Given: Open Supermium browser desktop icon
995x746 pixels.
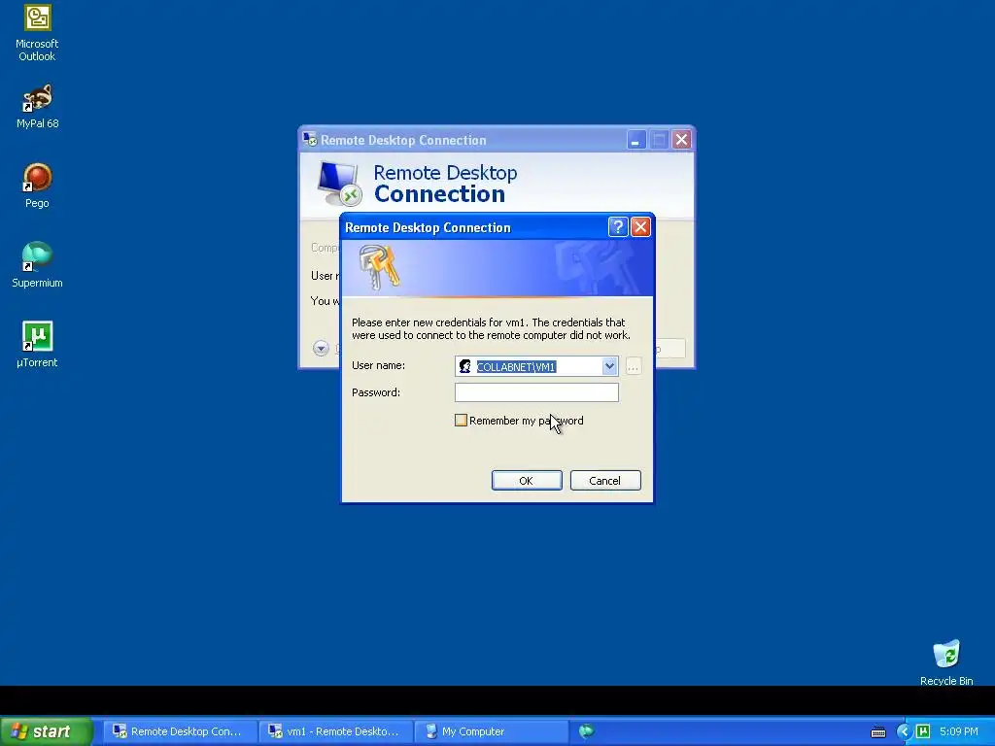Looking at the screenshot, I should (x=37, y=265).
